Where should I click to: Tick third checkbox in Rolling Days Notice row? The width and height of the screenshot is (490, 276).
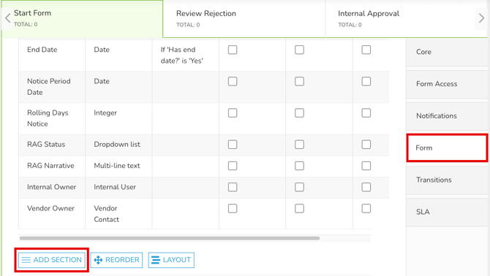[366, 113]
